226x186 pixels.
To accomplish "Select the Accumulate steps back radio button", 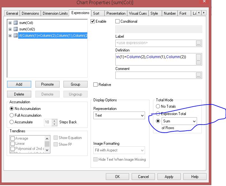I will (11, 122).
